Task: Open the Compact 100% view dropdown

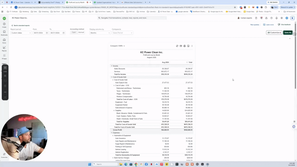Action: pos(118,46)
